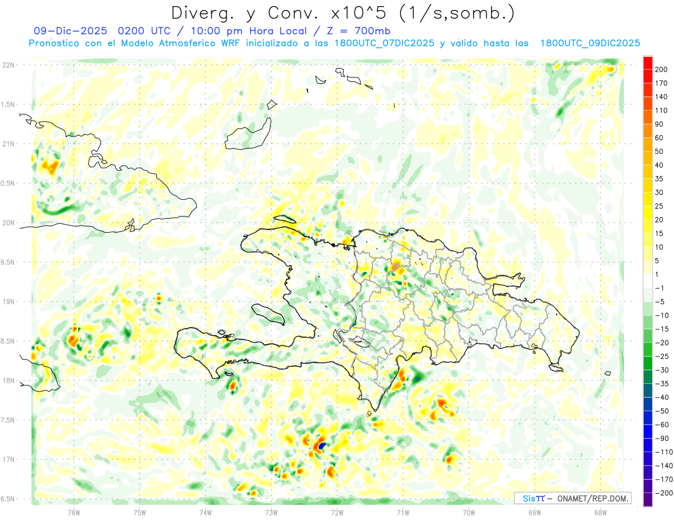Click the 17N latitude label
The image size is (674, 520).
click(9, 459)
